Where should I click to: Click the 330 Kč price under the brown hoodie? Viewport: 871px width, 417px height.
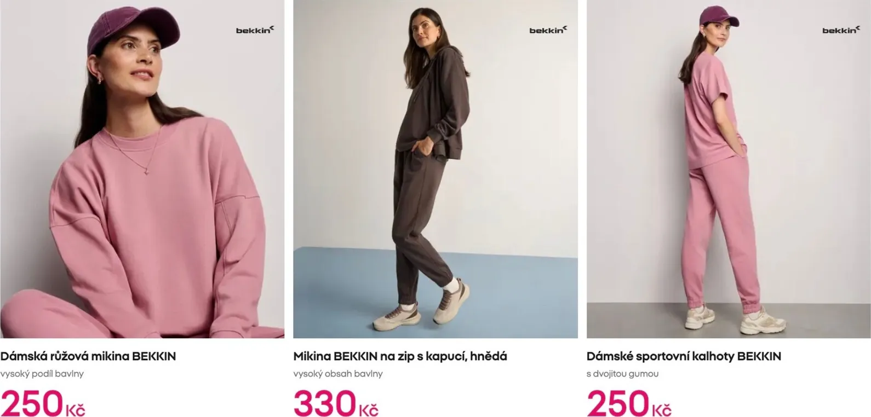coord(336,403)
